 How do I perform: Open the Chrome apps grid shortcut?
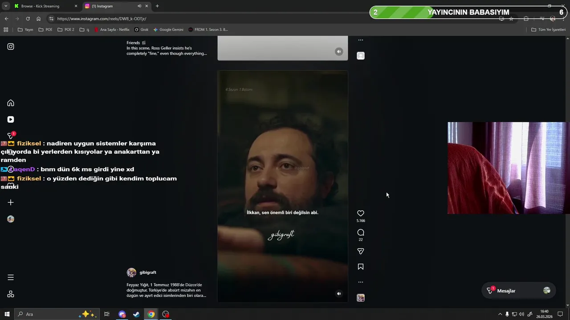point(6,30)
